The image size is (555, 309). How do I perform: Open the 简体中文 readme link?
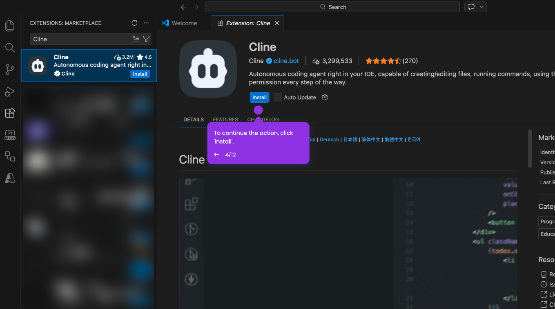click(371, 139)
